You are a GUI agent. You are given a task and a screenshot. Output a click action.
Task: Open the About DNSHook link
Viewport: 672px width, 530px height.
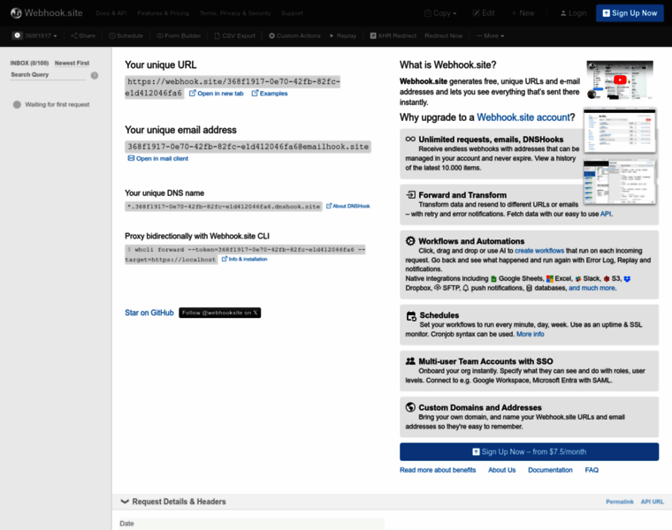coord(348,206)
